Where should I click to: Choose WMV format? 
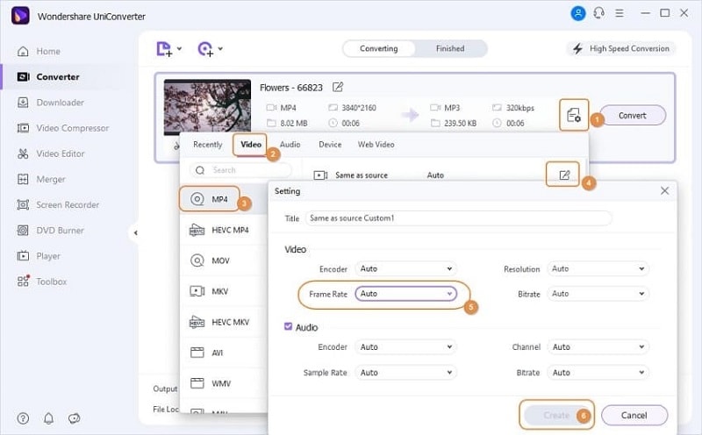click(x=224, y=383)
